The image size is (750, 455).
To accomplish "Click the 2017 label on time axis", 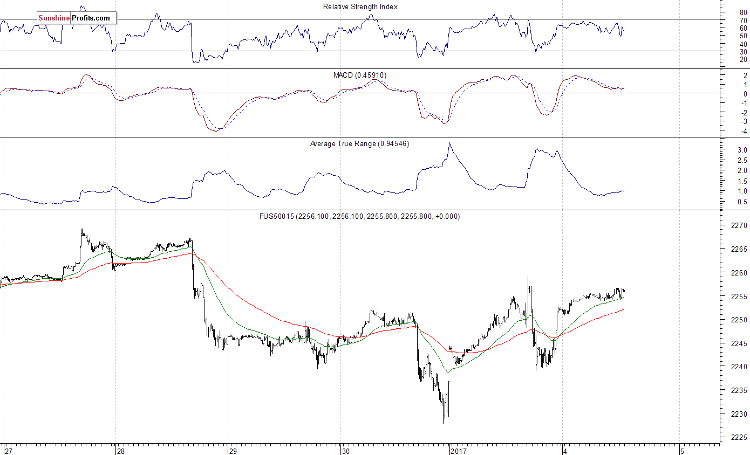I will [x=458, y=451].
